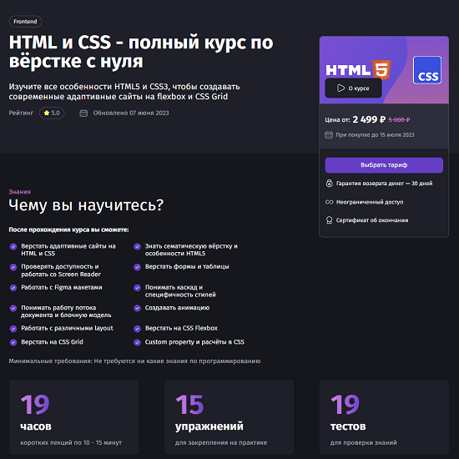Click the star rating 5.0 badge

[52, 113]
